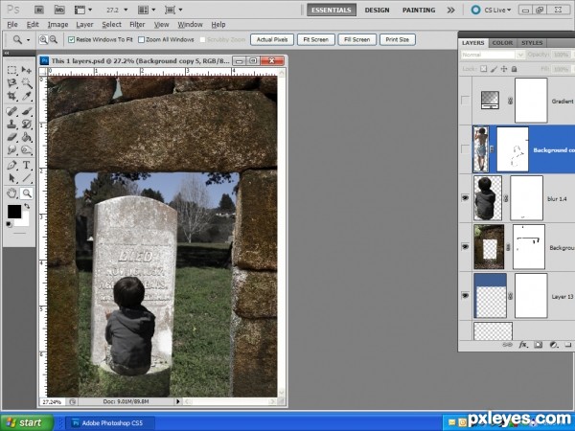Lock image pixels brush icon

[494, 69]
